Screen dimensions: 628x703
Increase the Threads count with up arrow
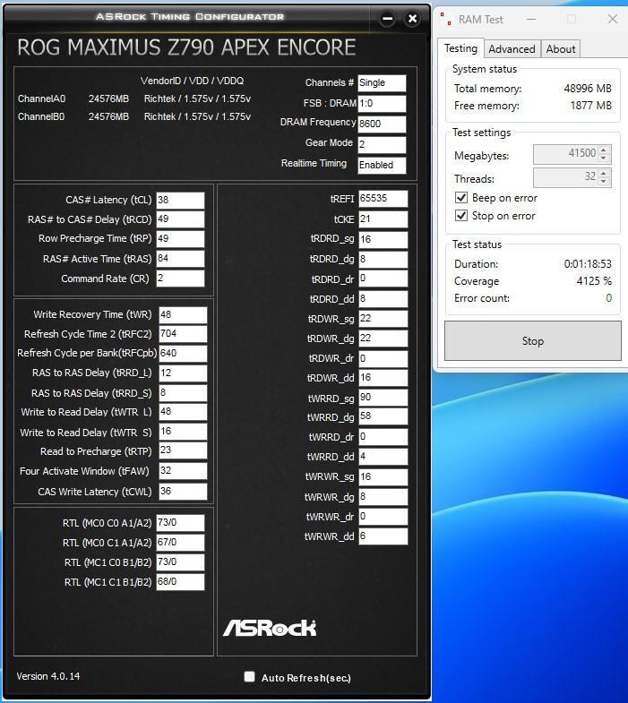(603, 173)
